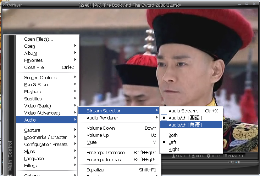This screenshot has width=260, height=176.
Task: Expand the Subtitles submenu
Action: tap(47, 99)
